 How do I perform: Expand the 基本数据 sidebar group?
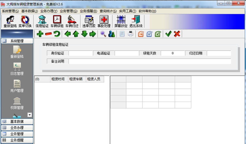coord(17,121)
